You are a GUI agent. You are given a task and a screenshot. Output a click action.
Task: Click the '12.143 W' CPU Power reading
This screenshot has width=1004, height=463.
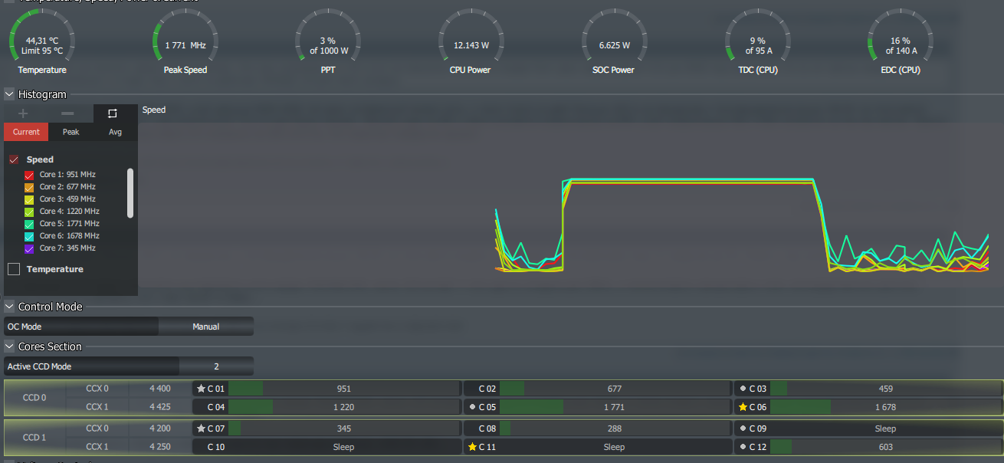(471, 45)
